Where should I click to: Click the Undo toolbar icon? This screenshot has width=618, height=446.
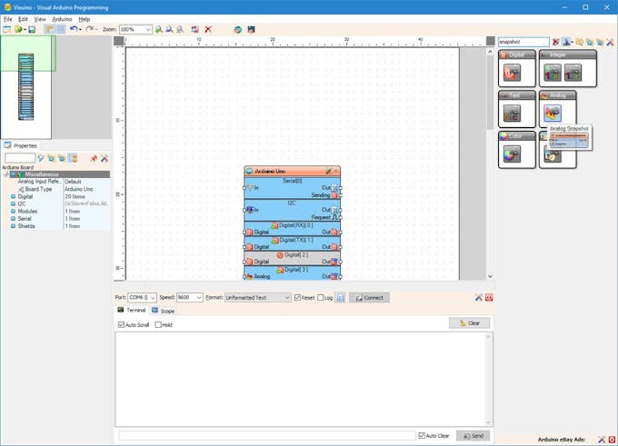74,30
